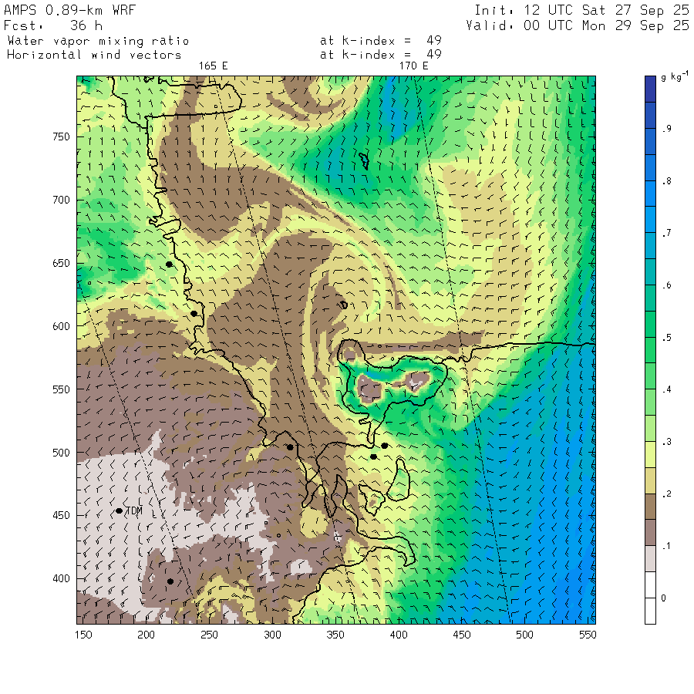Click the '.6' color bar label
Viewport: 694px width, 694px height.
[666, 285]
